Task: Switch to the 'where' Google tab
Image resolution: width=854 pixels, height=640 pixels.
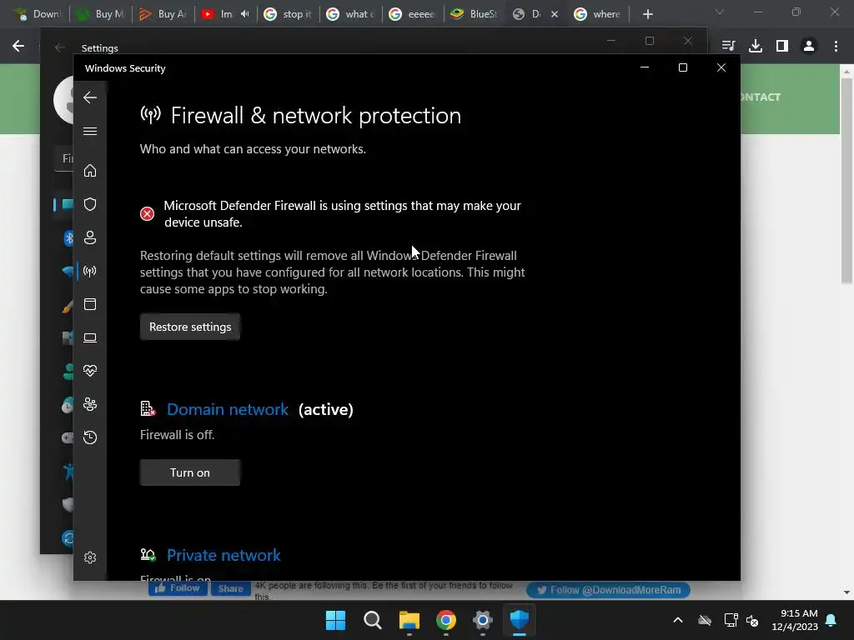Action: 598,14
